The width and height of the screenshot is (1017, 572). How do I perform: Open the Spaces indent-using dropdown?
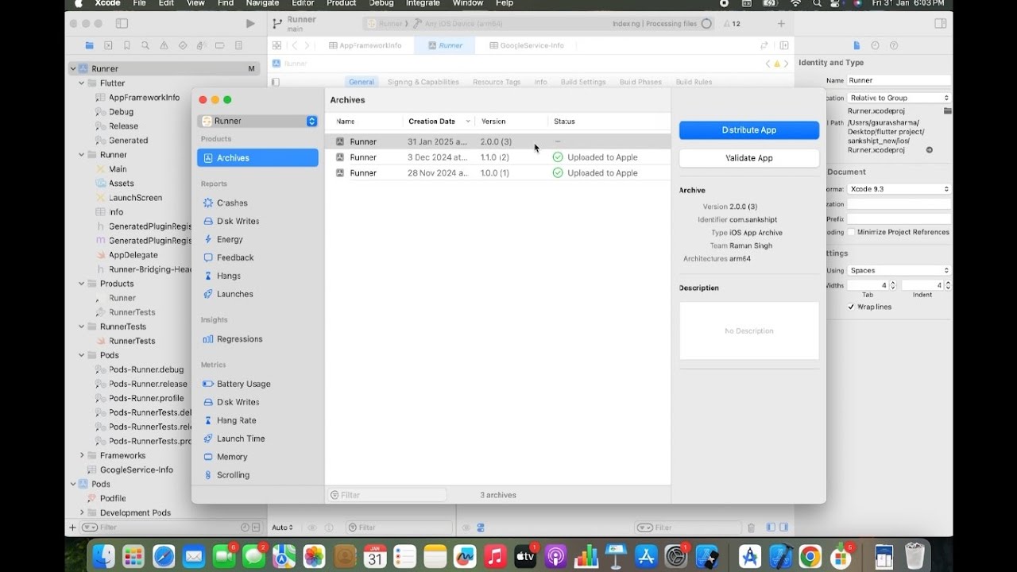tap(899, 270)
